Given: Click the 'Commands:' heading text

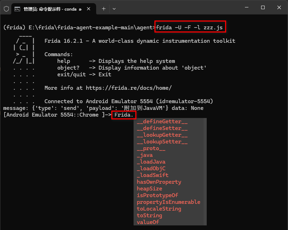Looking at the screenshot, I should pyautogui.click(x=59, y=54).
